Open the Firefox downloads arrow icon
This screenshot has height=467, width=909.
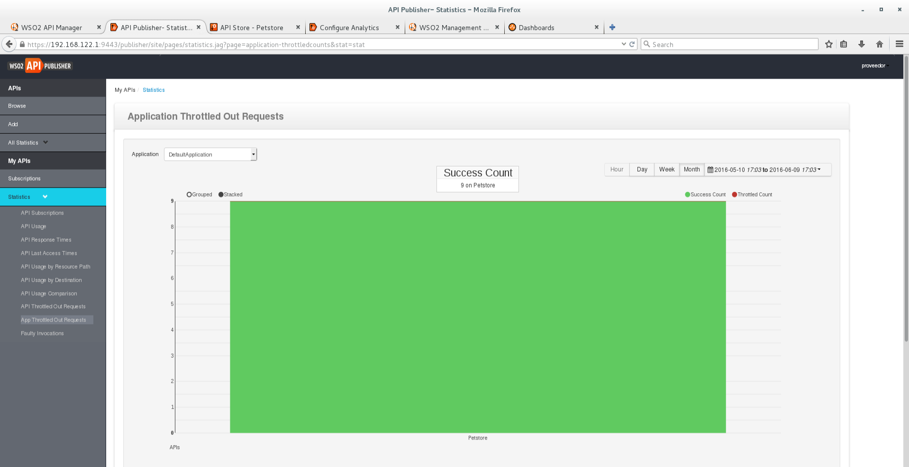coord(862,44)
